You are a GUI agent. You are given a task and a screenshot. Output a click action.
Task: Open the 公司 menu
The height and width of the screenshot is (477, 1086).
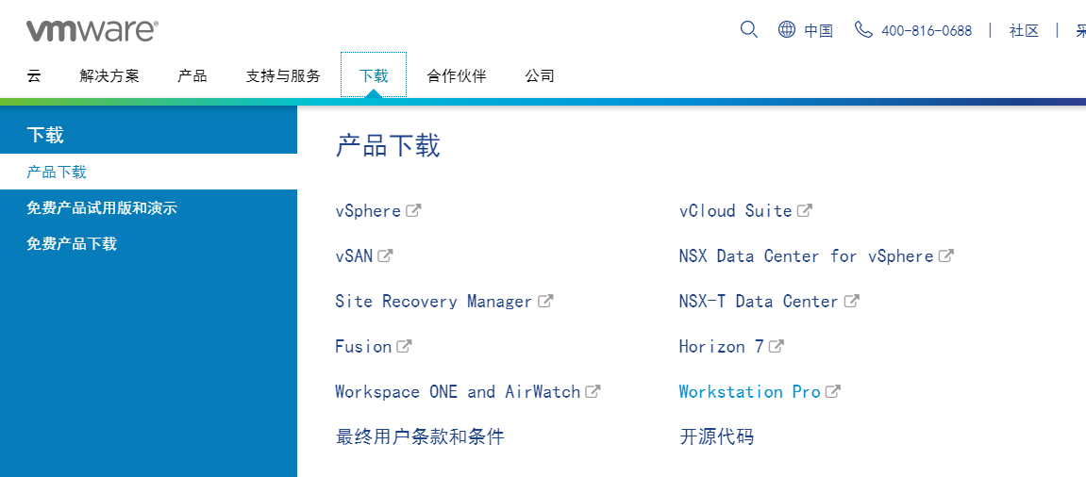(540, 75)
